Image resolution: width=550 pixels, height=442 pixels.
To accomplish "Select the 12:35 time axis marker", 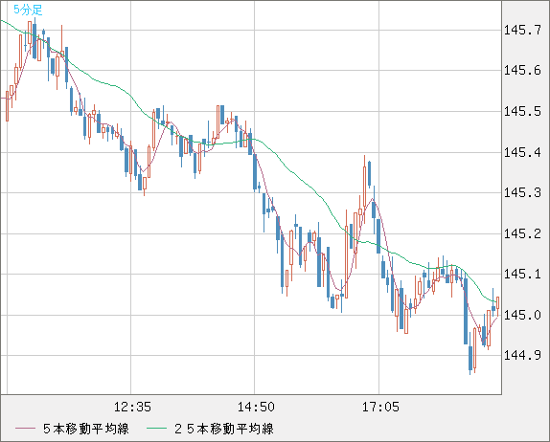I will (132, 407).
